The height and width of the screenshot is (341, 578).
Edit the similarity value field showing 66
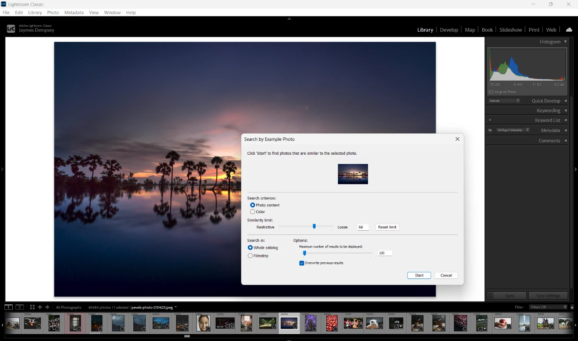point(362,227)
